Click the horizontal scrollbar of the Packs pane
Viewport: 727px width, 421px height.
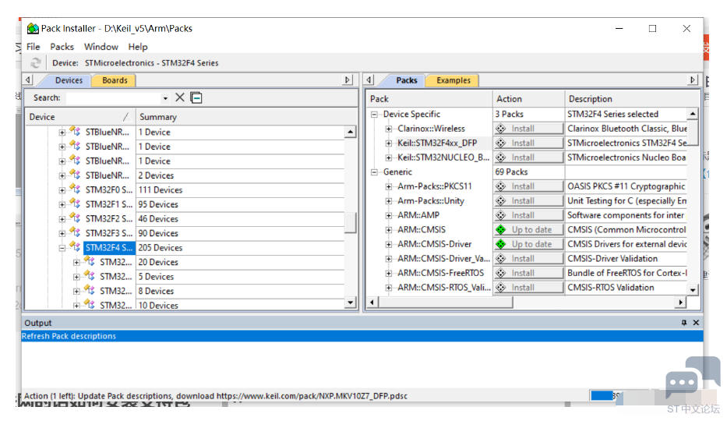coord(445,302)
